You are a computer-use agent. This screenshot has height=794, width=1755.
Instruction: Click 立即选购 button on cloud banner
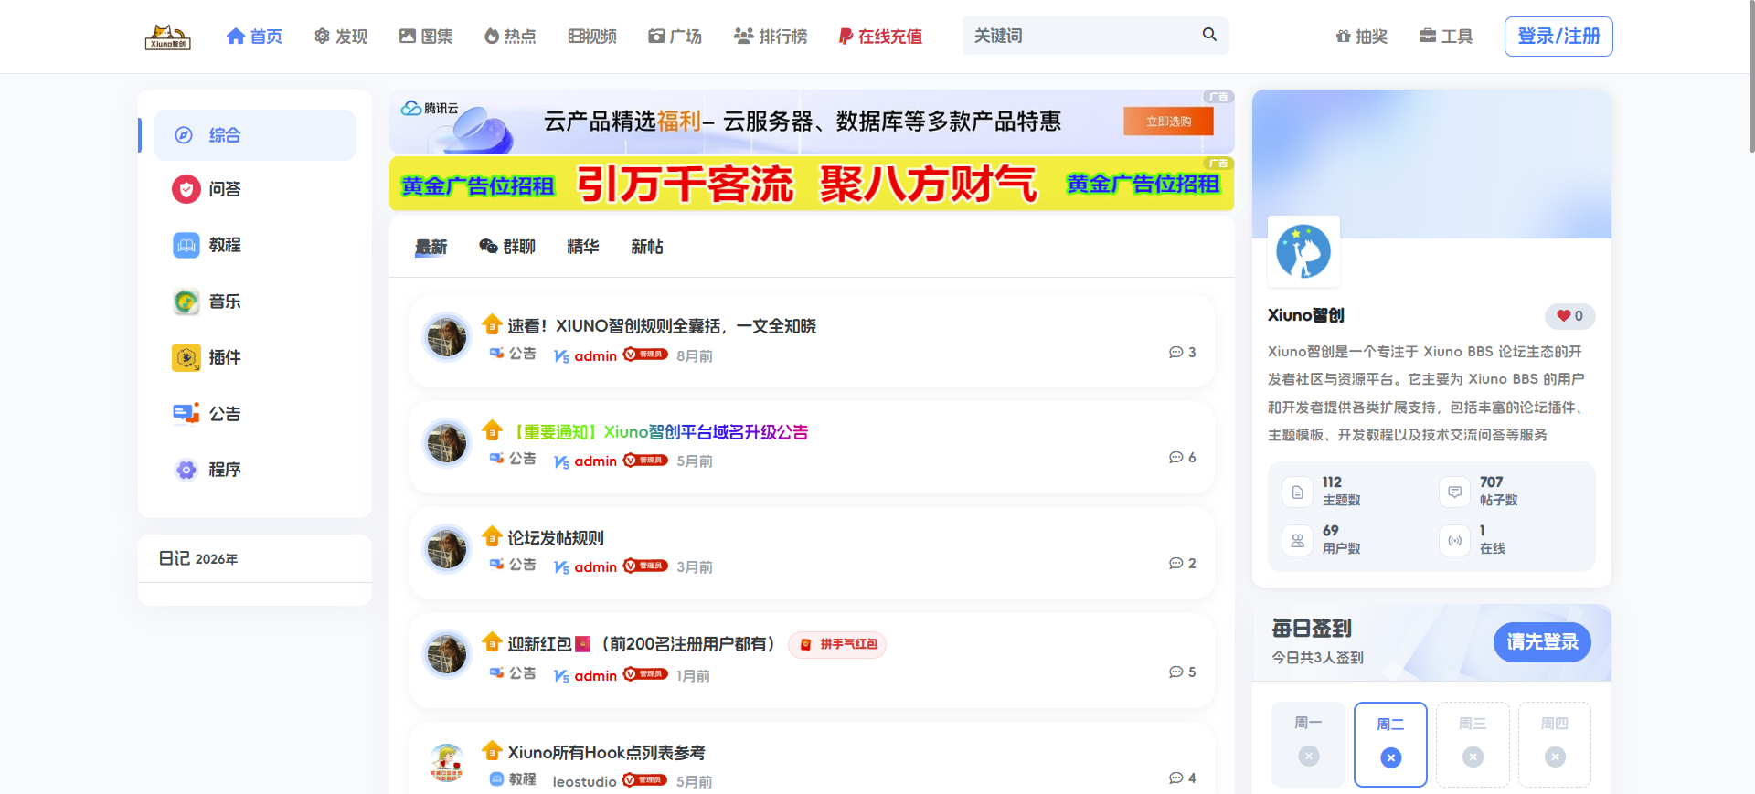[1168, 122]
